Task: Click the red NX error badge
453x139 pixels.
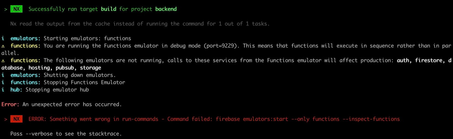Action: click(x=16, y=119)
